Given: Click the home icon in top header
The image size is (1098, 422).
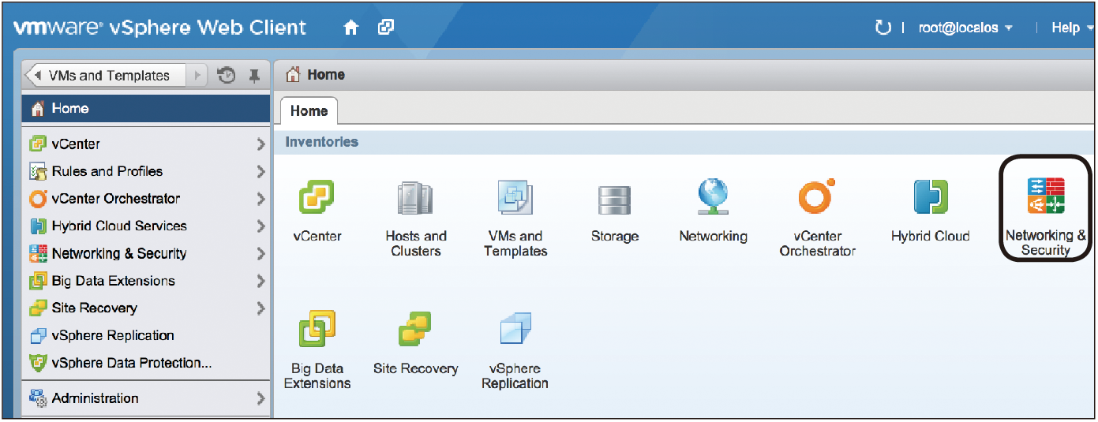Looking at the screenshot, I should tap(351, 28).
